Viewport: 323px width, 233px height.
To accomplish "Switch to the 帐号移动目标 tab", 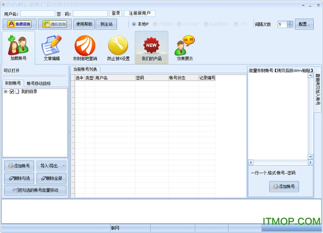I will tap(39, 83).
